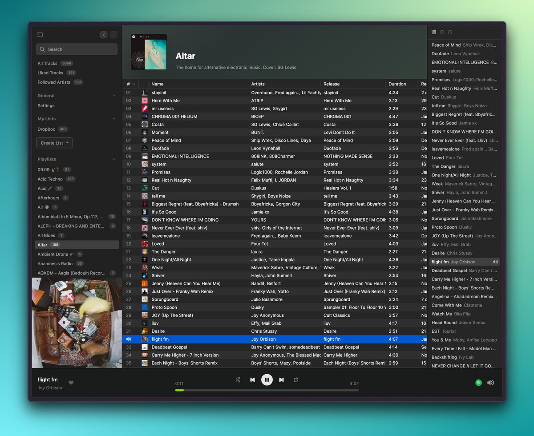The width and height of the screenshot is (534, 436).
Task: Select queue item Duofade by Leon Vynehall
Action: click(x=465, y=53)
